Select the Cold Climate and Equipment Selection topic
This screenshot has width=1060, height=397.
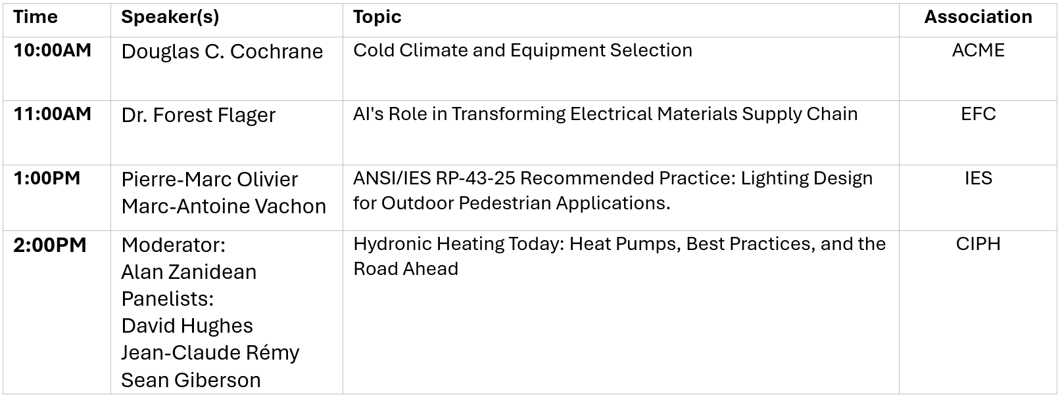coord(522,51)
